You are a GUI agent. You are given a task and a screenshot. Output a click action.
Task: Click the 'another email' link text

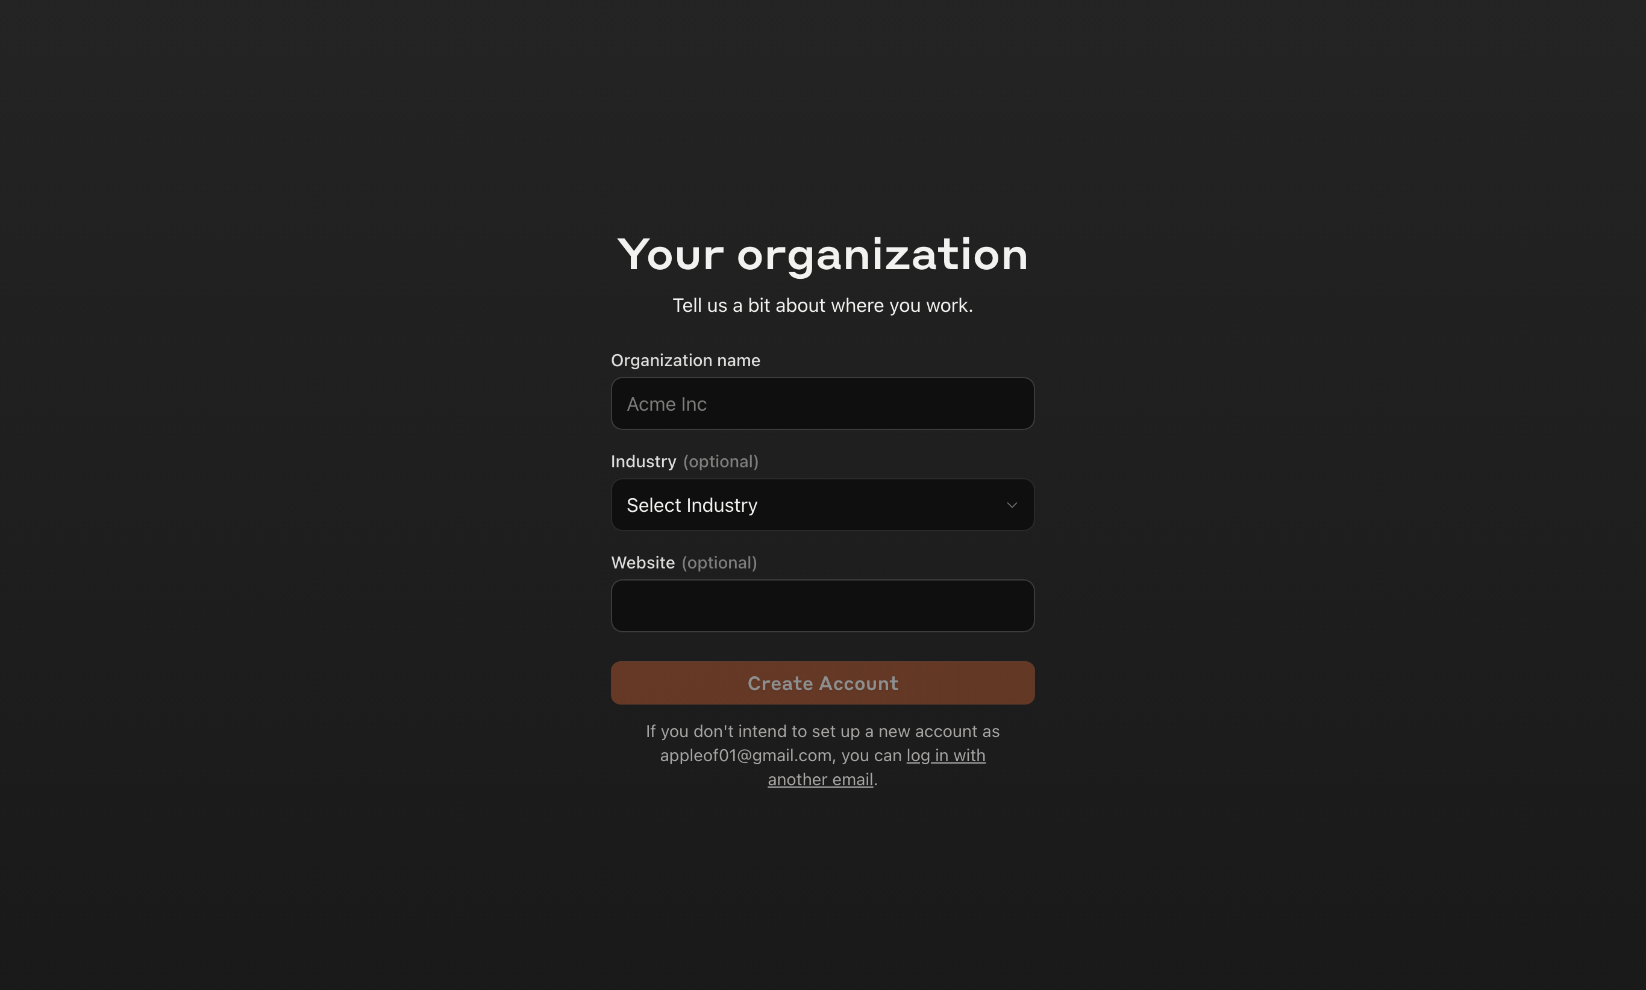coord(819,779)
